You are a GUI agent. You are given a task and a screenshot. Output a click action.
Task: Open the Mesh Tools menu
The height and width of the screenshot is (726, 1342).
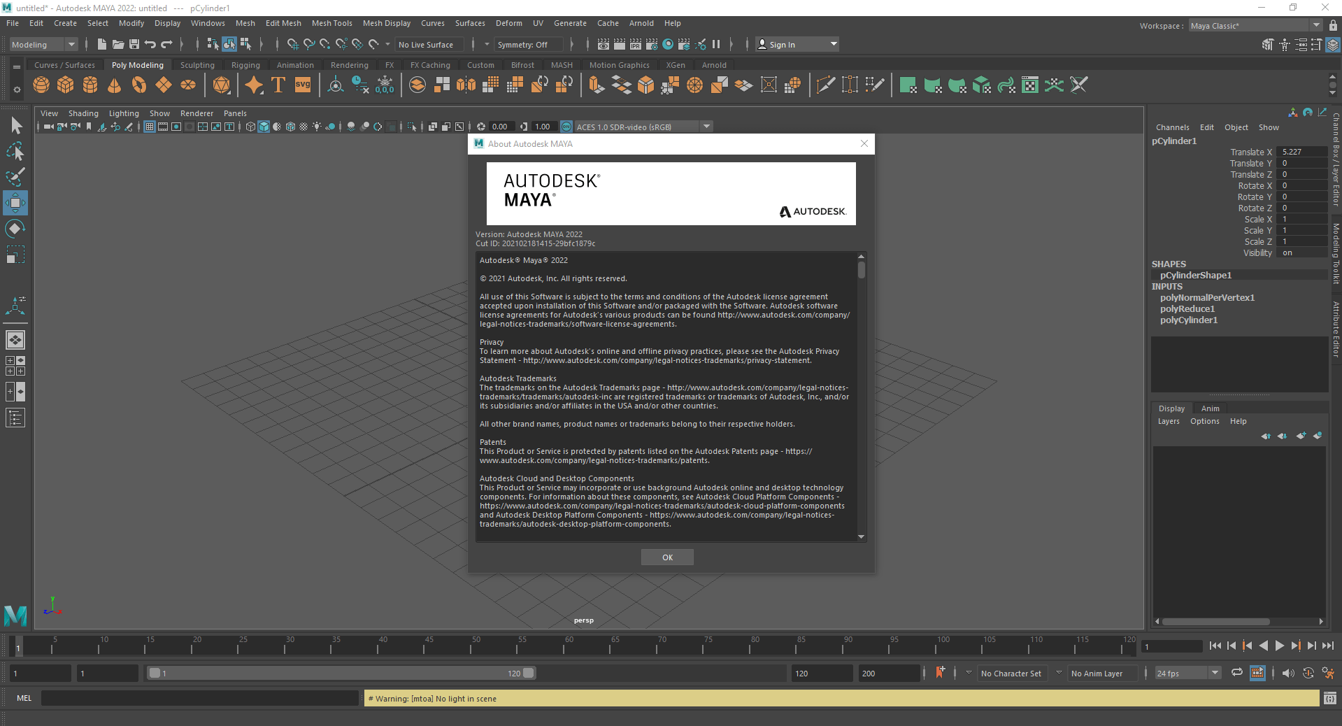click(x=331, y=23)
